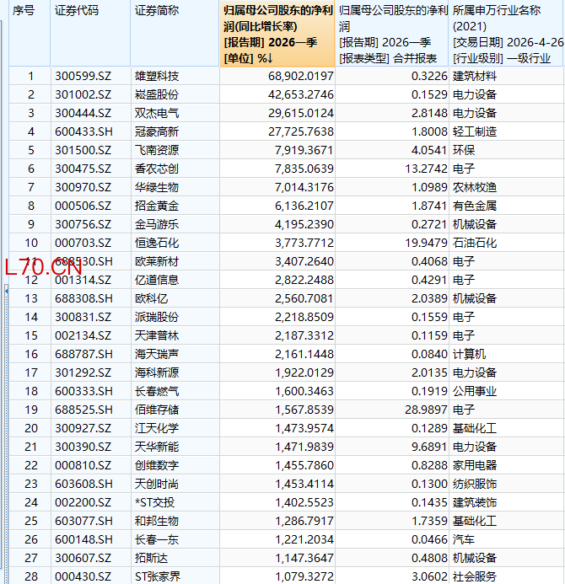The image size is (565, 584).
Task: Click growth value 4,195.2390
Action: pyautogui.click(x=304, y=225)
